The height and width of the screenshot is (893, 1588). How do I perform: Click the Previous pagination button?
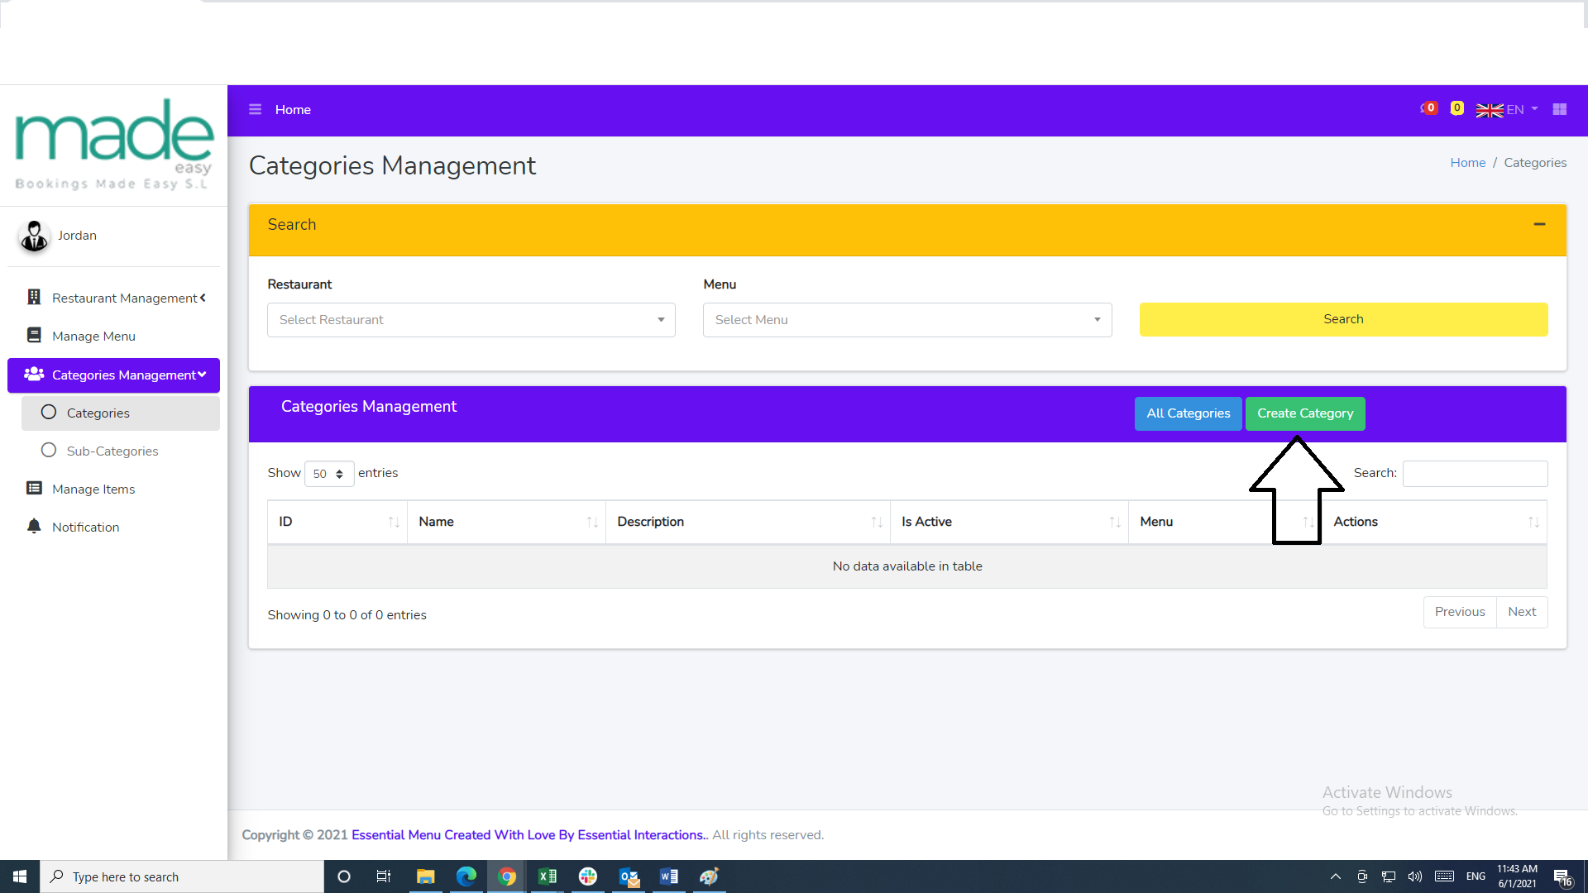point(1460,612)
